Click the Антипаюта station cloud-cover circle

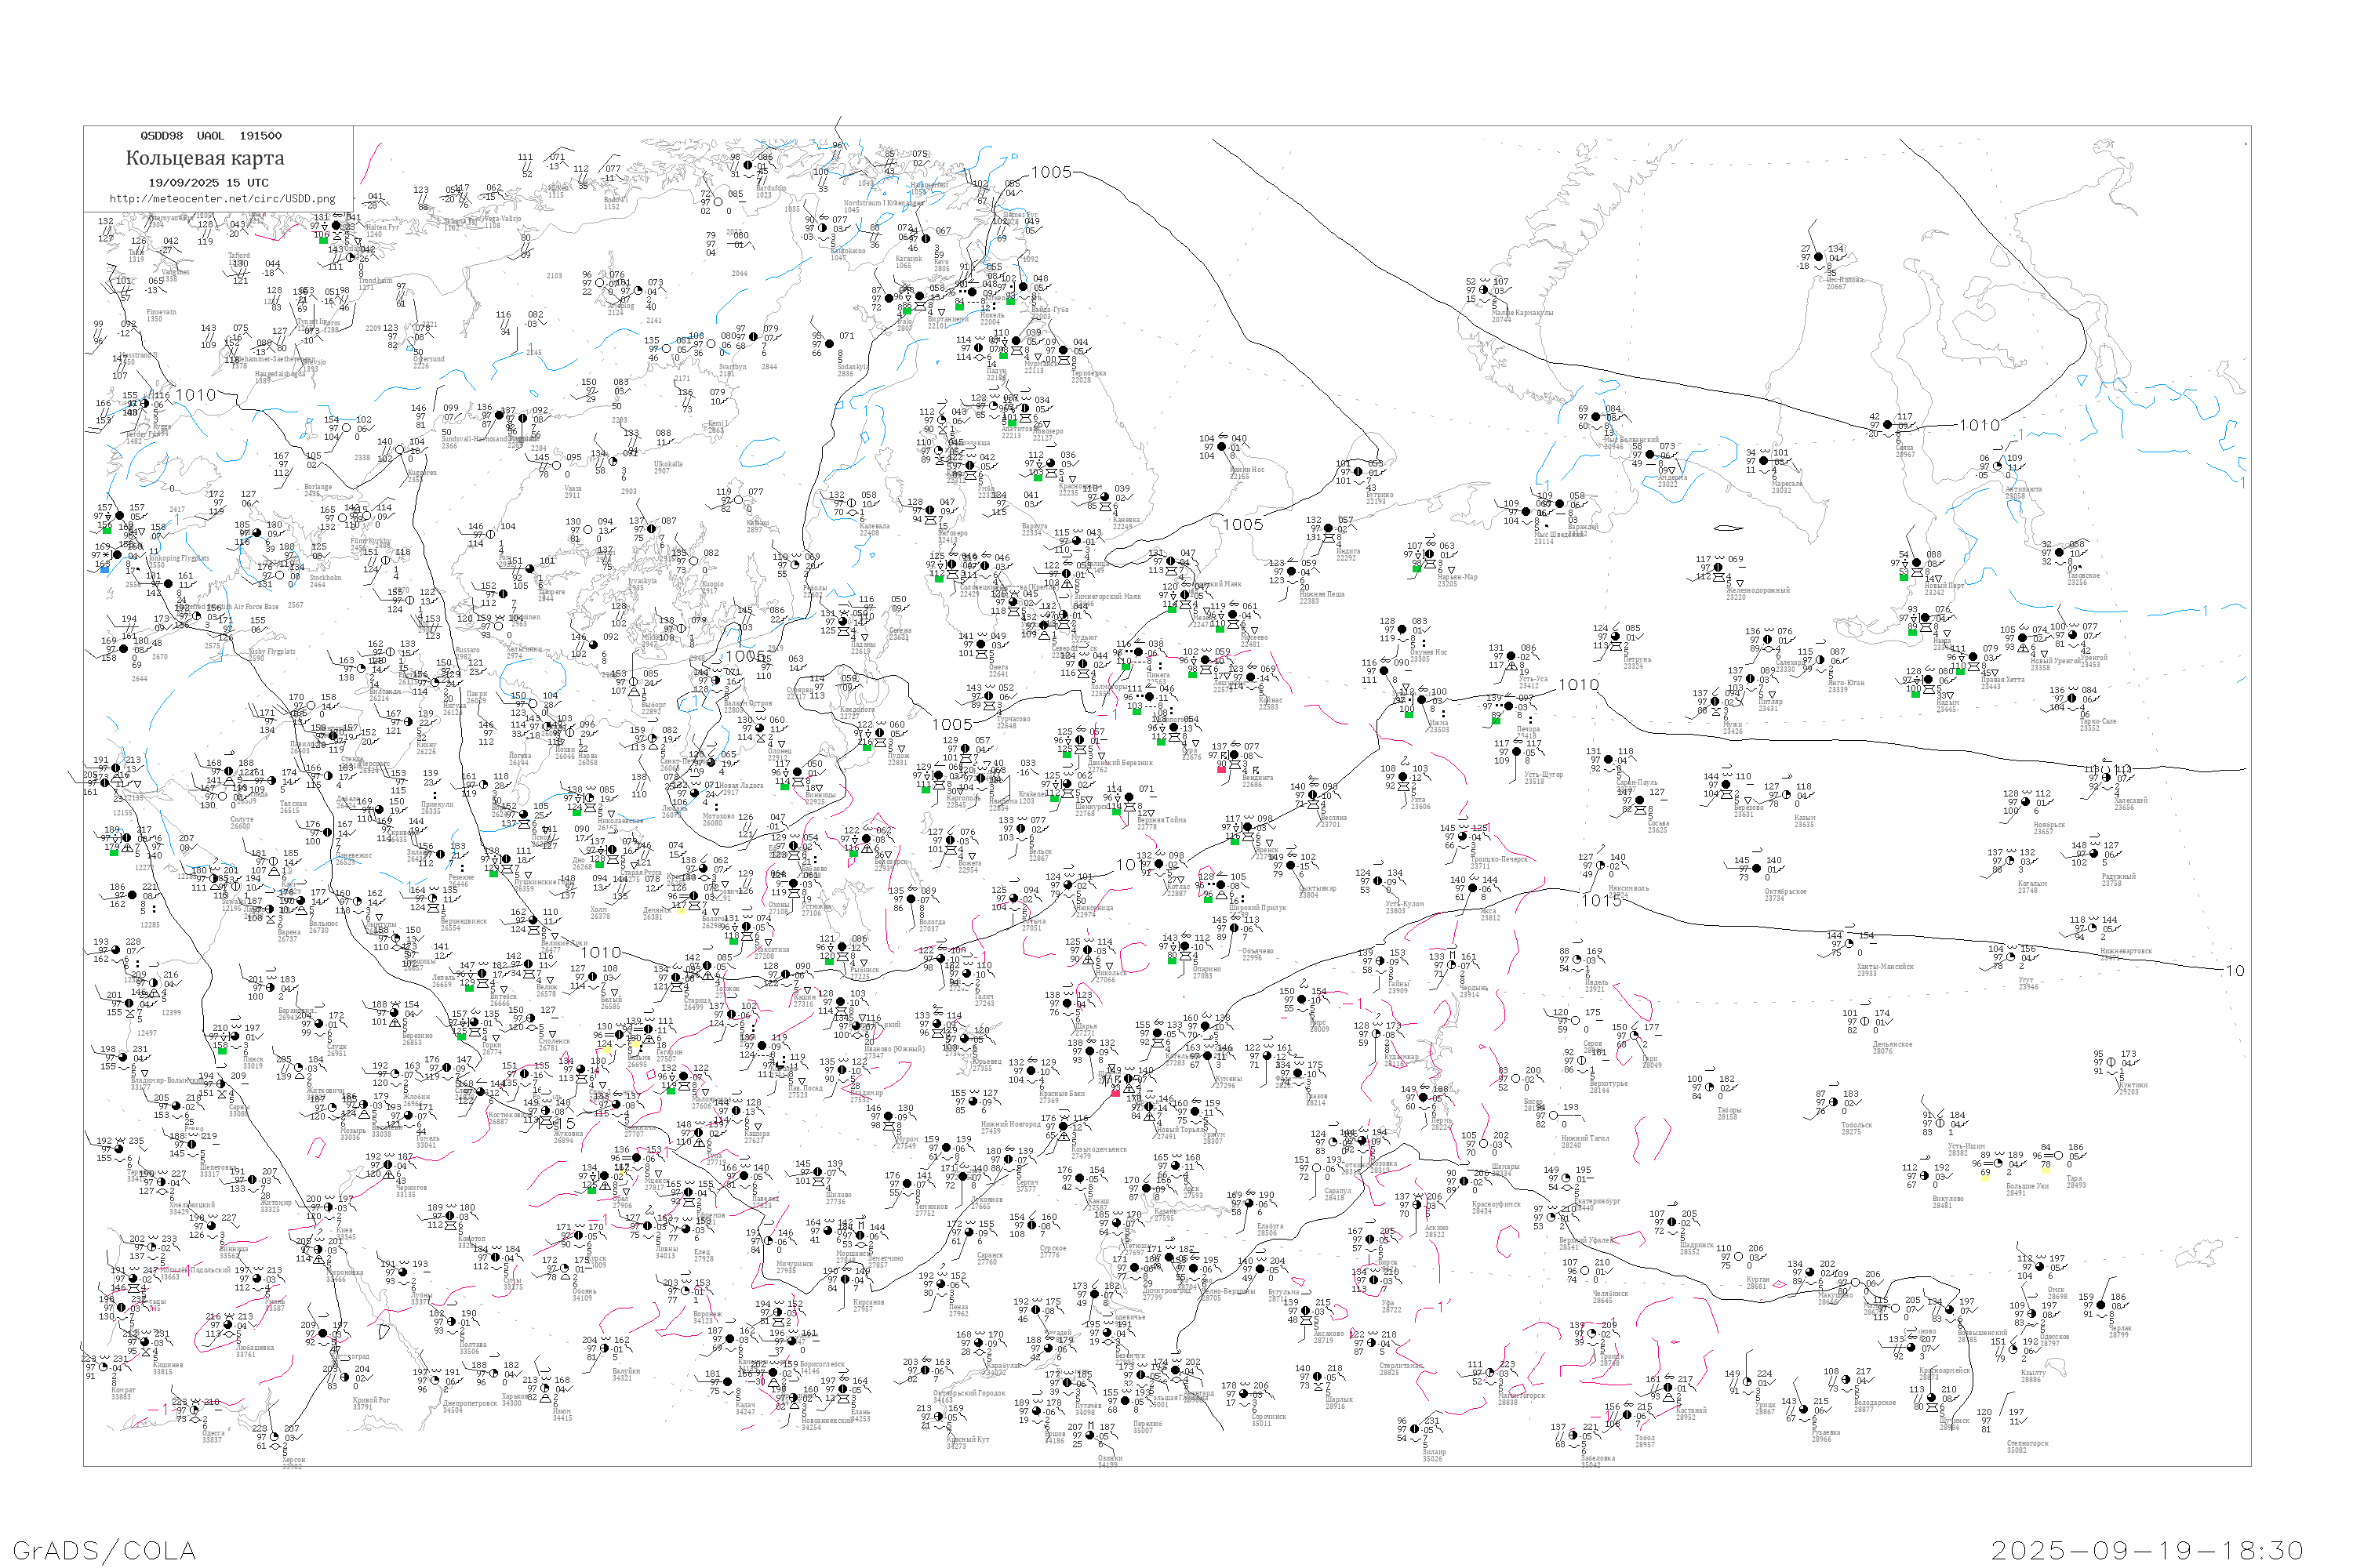[x=1998, y=466]
